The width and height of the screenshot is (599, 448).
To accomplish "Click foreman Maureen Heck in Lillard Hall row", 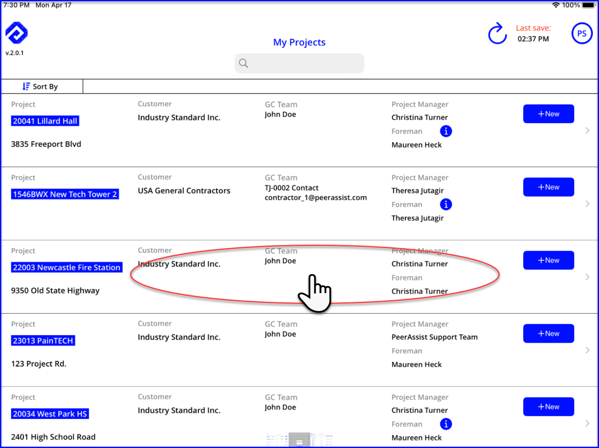I will [417, 145].
